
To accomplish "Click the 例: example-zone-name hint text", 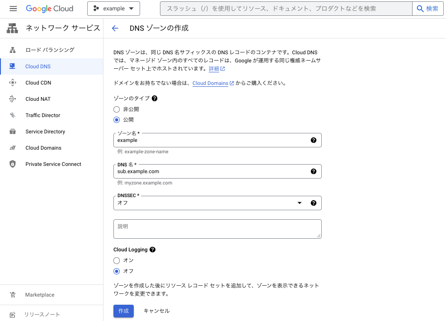I will [143, 151].
